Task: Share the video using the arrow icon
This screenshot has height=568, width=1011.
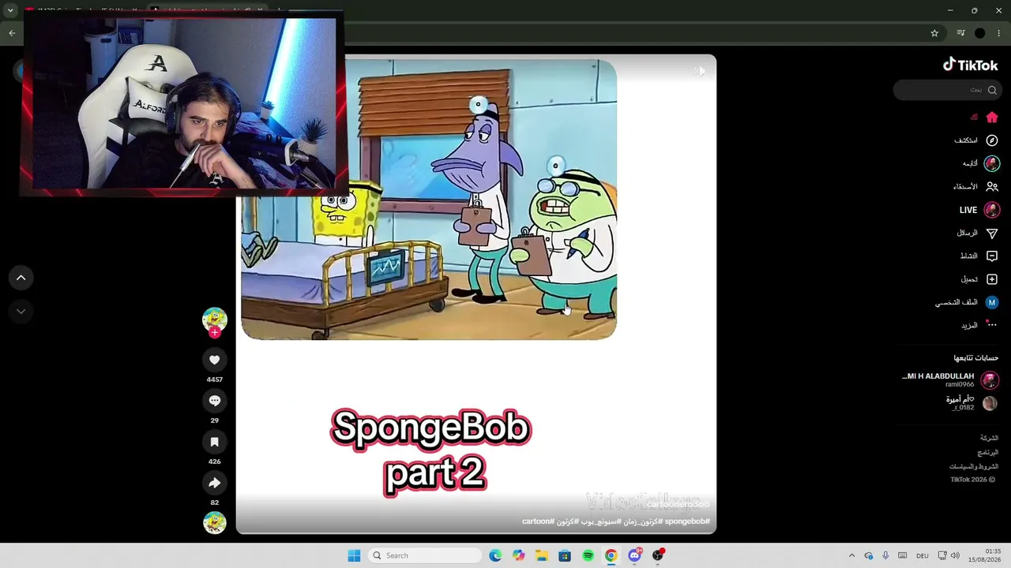Action: (214, 483)
